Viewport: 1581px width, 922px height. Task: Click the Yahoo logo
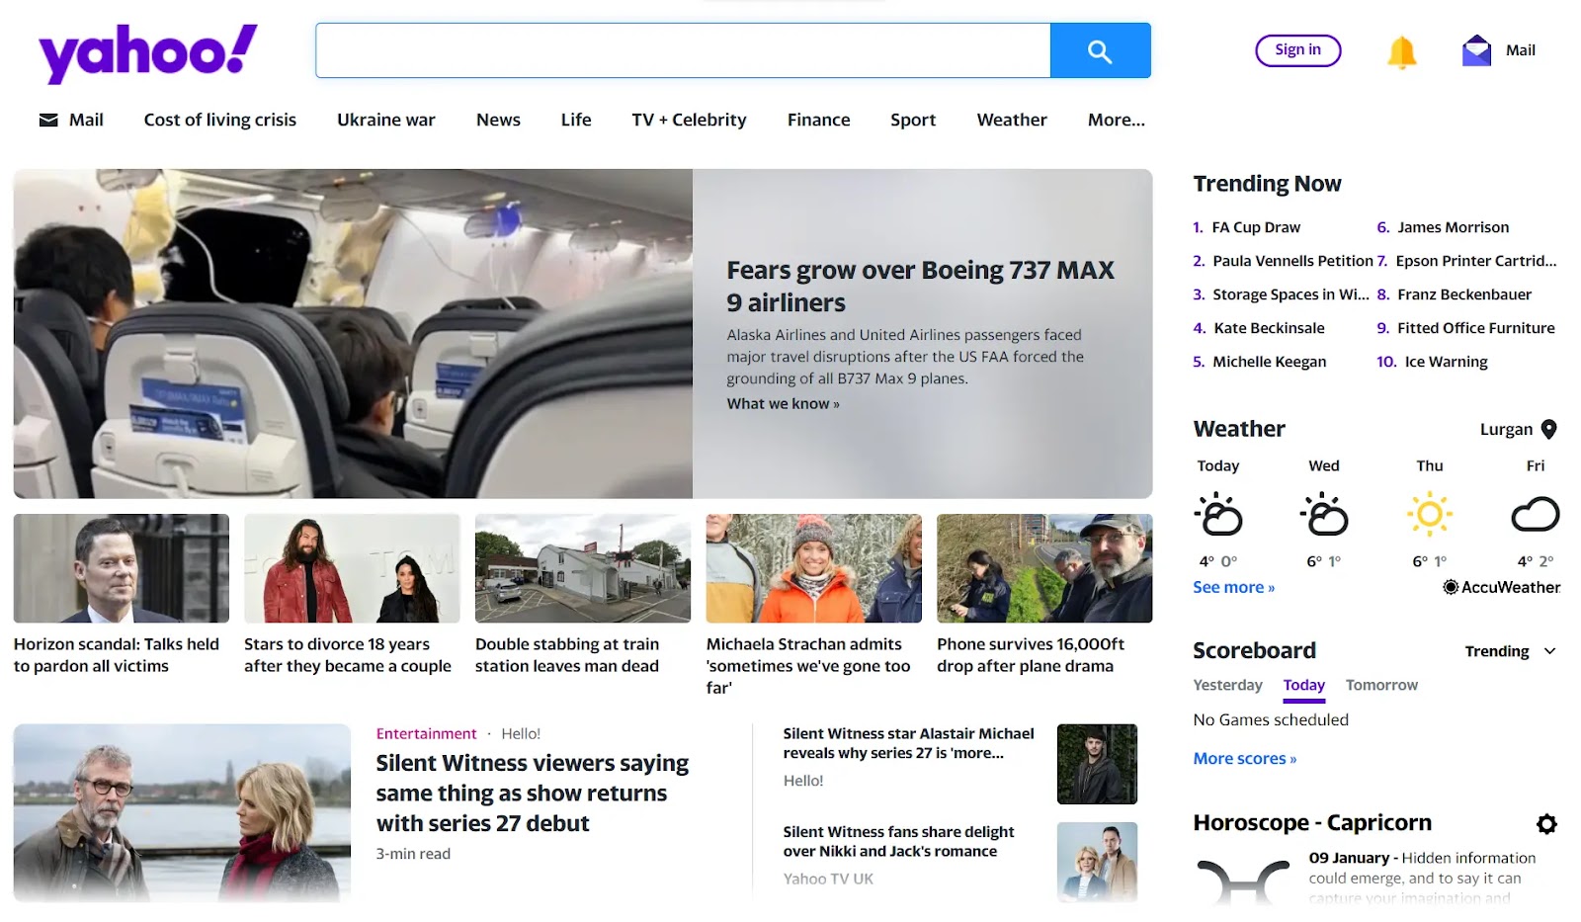(x=148, y=52)
